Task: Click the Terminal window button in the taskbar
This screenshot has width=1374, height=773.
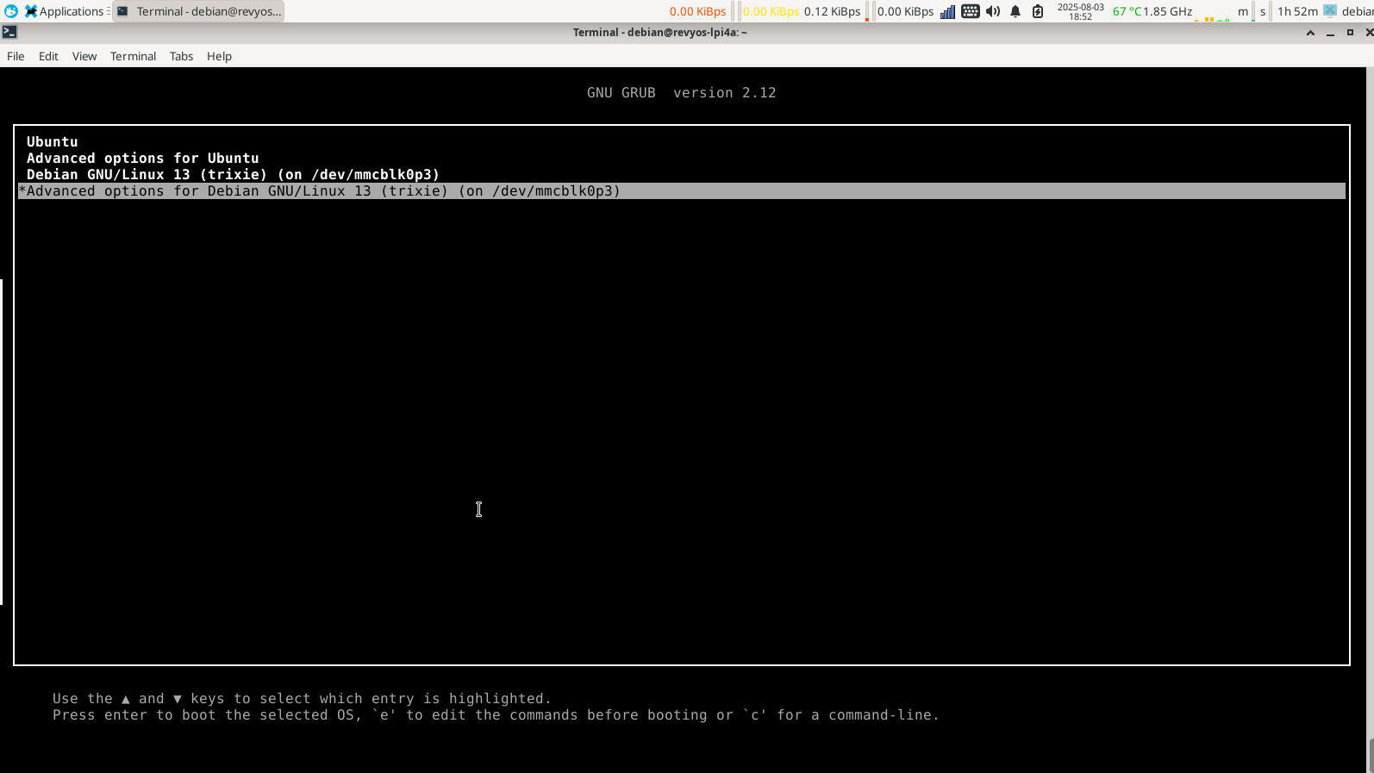Action: [199, 11]
